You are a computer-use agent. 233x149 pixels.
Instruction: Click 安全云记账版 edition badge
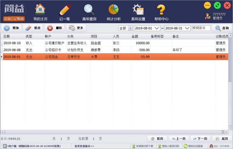coord(14,19)
